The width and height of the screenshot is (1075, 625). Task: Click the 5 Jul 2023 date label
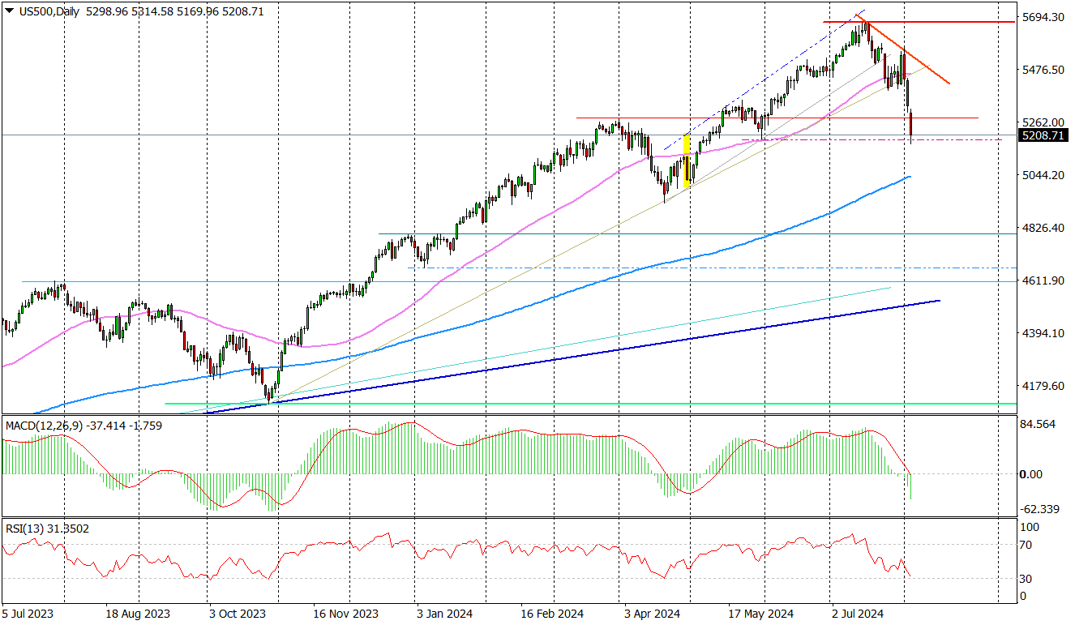click(x=28, y=614)
